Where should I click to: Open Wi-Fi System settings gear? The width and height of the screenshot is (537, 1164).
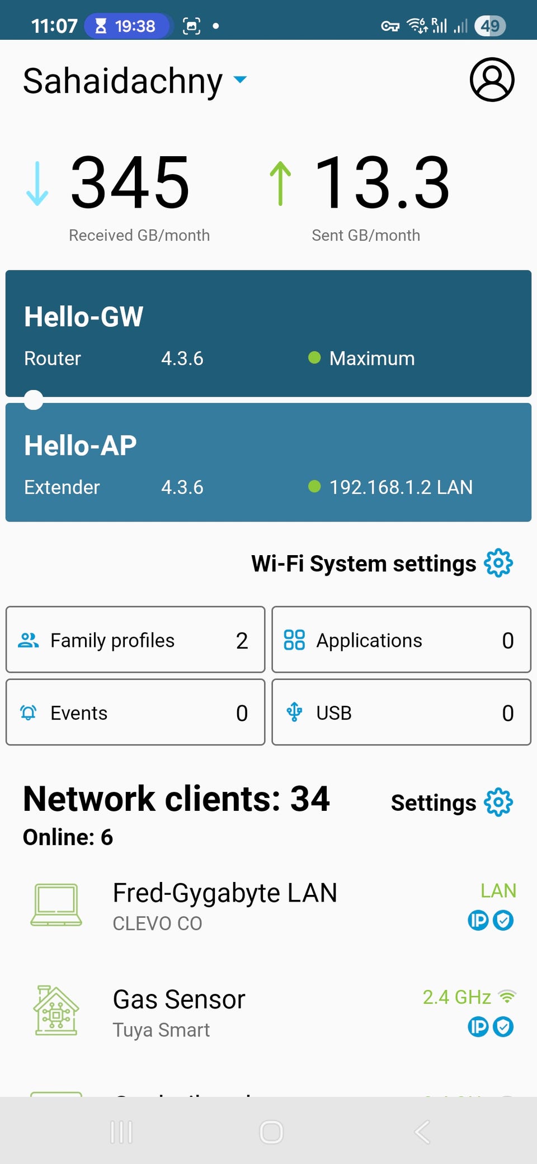click(x=498, y=563)
